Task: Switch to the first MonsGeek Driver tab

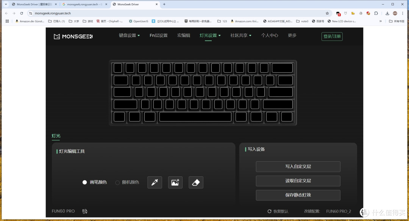Action: [x=34, y=5]
